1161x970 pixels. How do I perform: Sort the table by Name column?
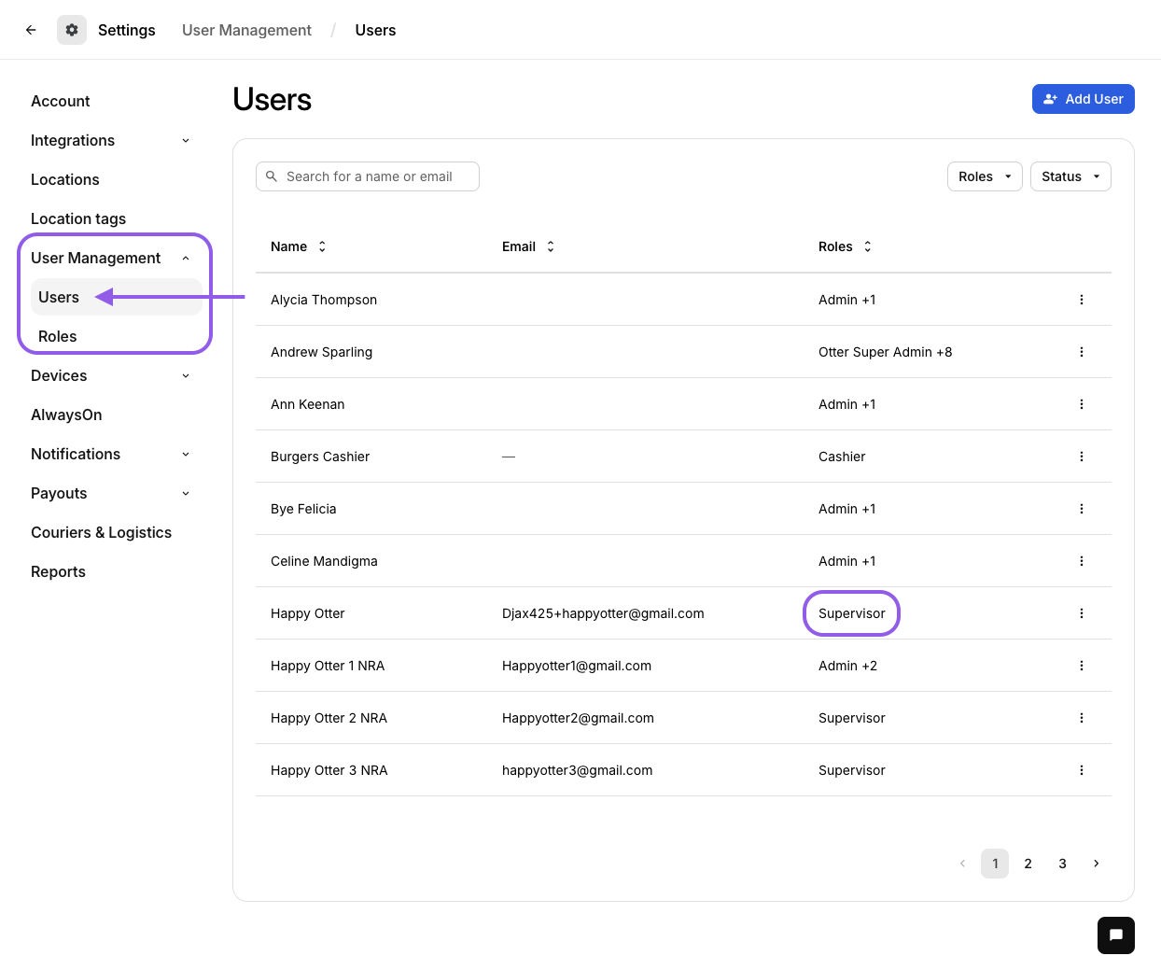pyautogui.click(x=322, y=246)
